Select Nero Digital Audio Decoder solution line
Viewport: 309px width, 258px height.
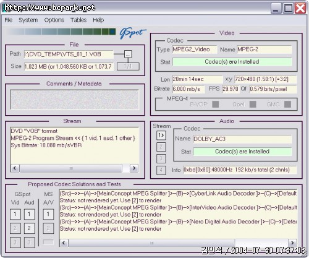tap(178, 222)
